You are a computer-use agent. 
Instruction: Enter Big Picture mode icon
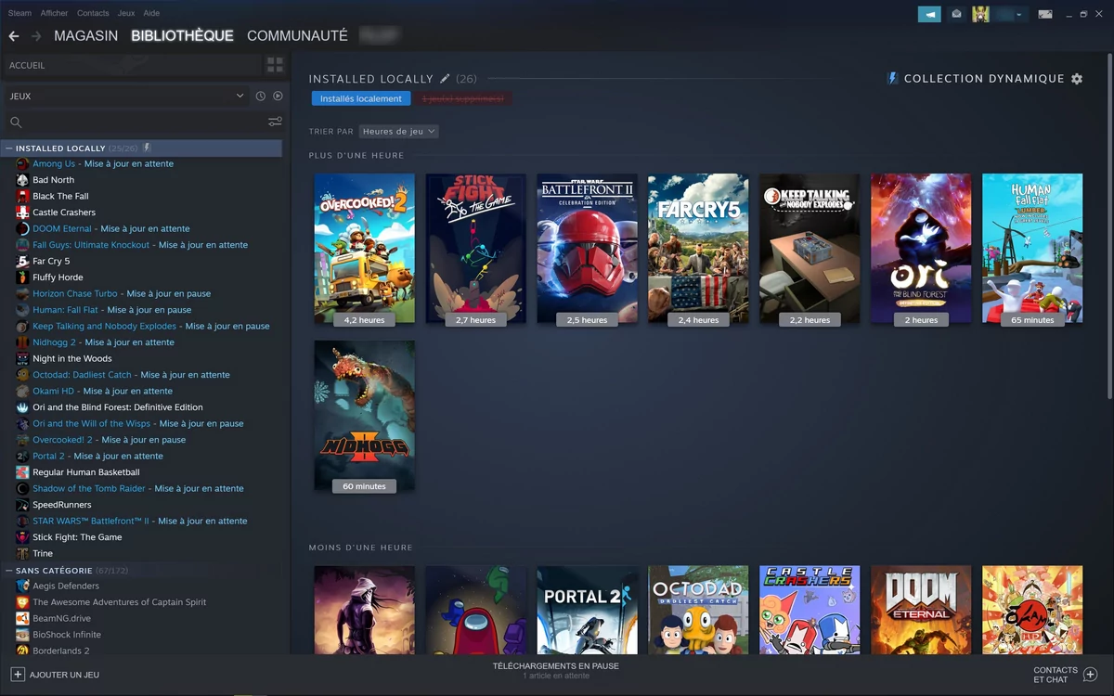1045,14
